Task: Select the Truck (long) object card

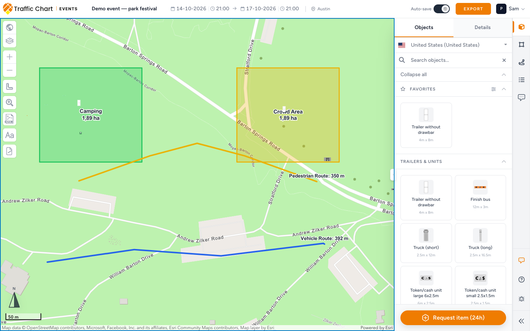Action: 480,243
